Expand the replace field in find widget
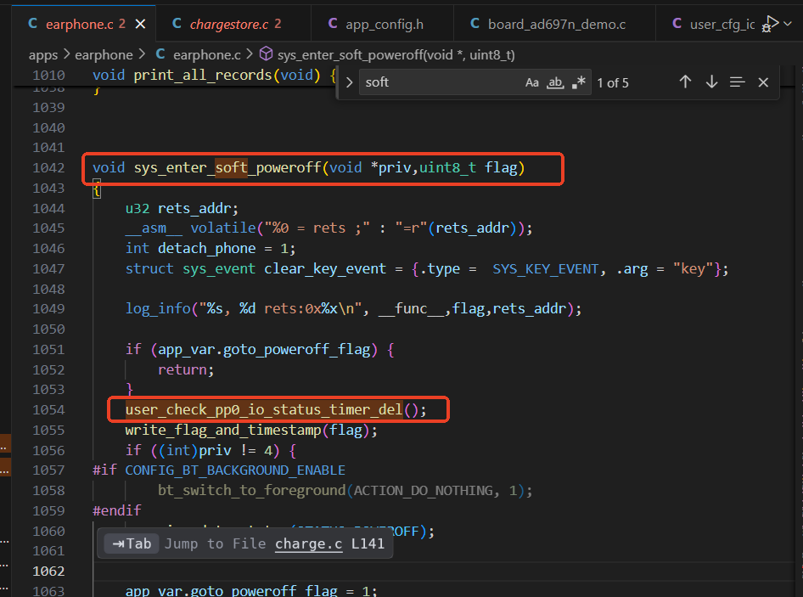The width and height of the screenshot is (803, 597). (x=349, y=82)
